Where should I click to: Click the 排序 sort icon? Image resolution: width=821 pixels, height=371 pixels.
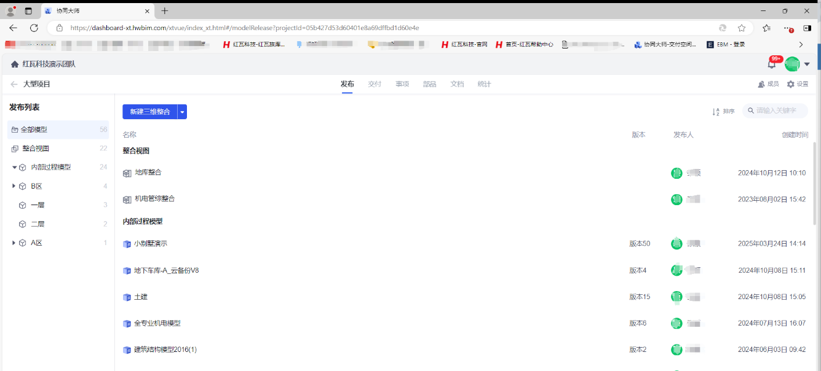coord(716,111)
